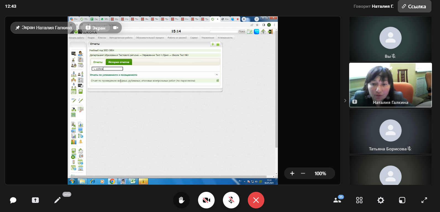Unpin Экран Наталия Галкина screen
The image size is (440, 212).
pyautogui.click(x=18, y=28)
